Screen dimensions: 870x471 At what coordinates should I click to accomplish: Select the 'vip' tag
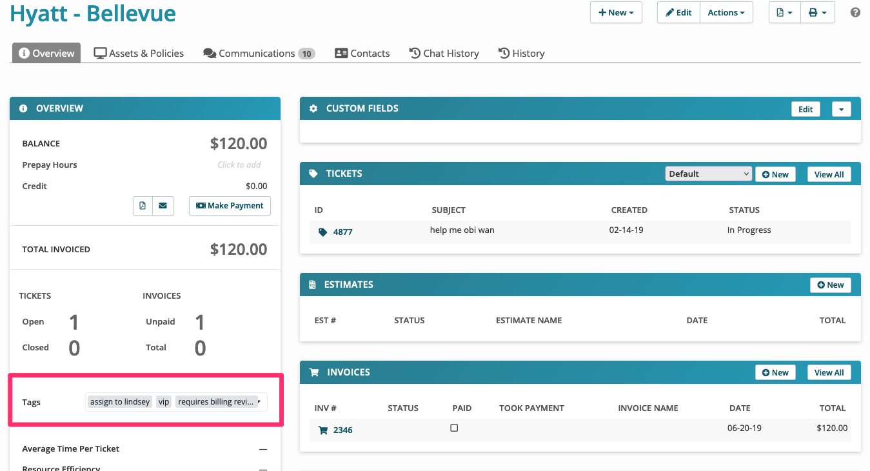click(164, 401)
